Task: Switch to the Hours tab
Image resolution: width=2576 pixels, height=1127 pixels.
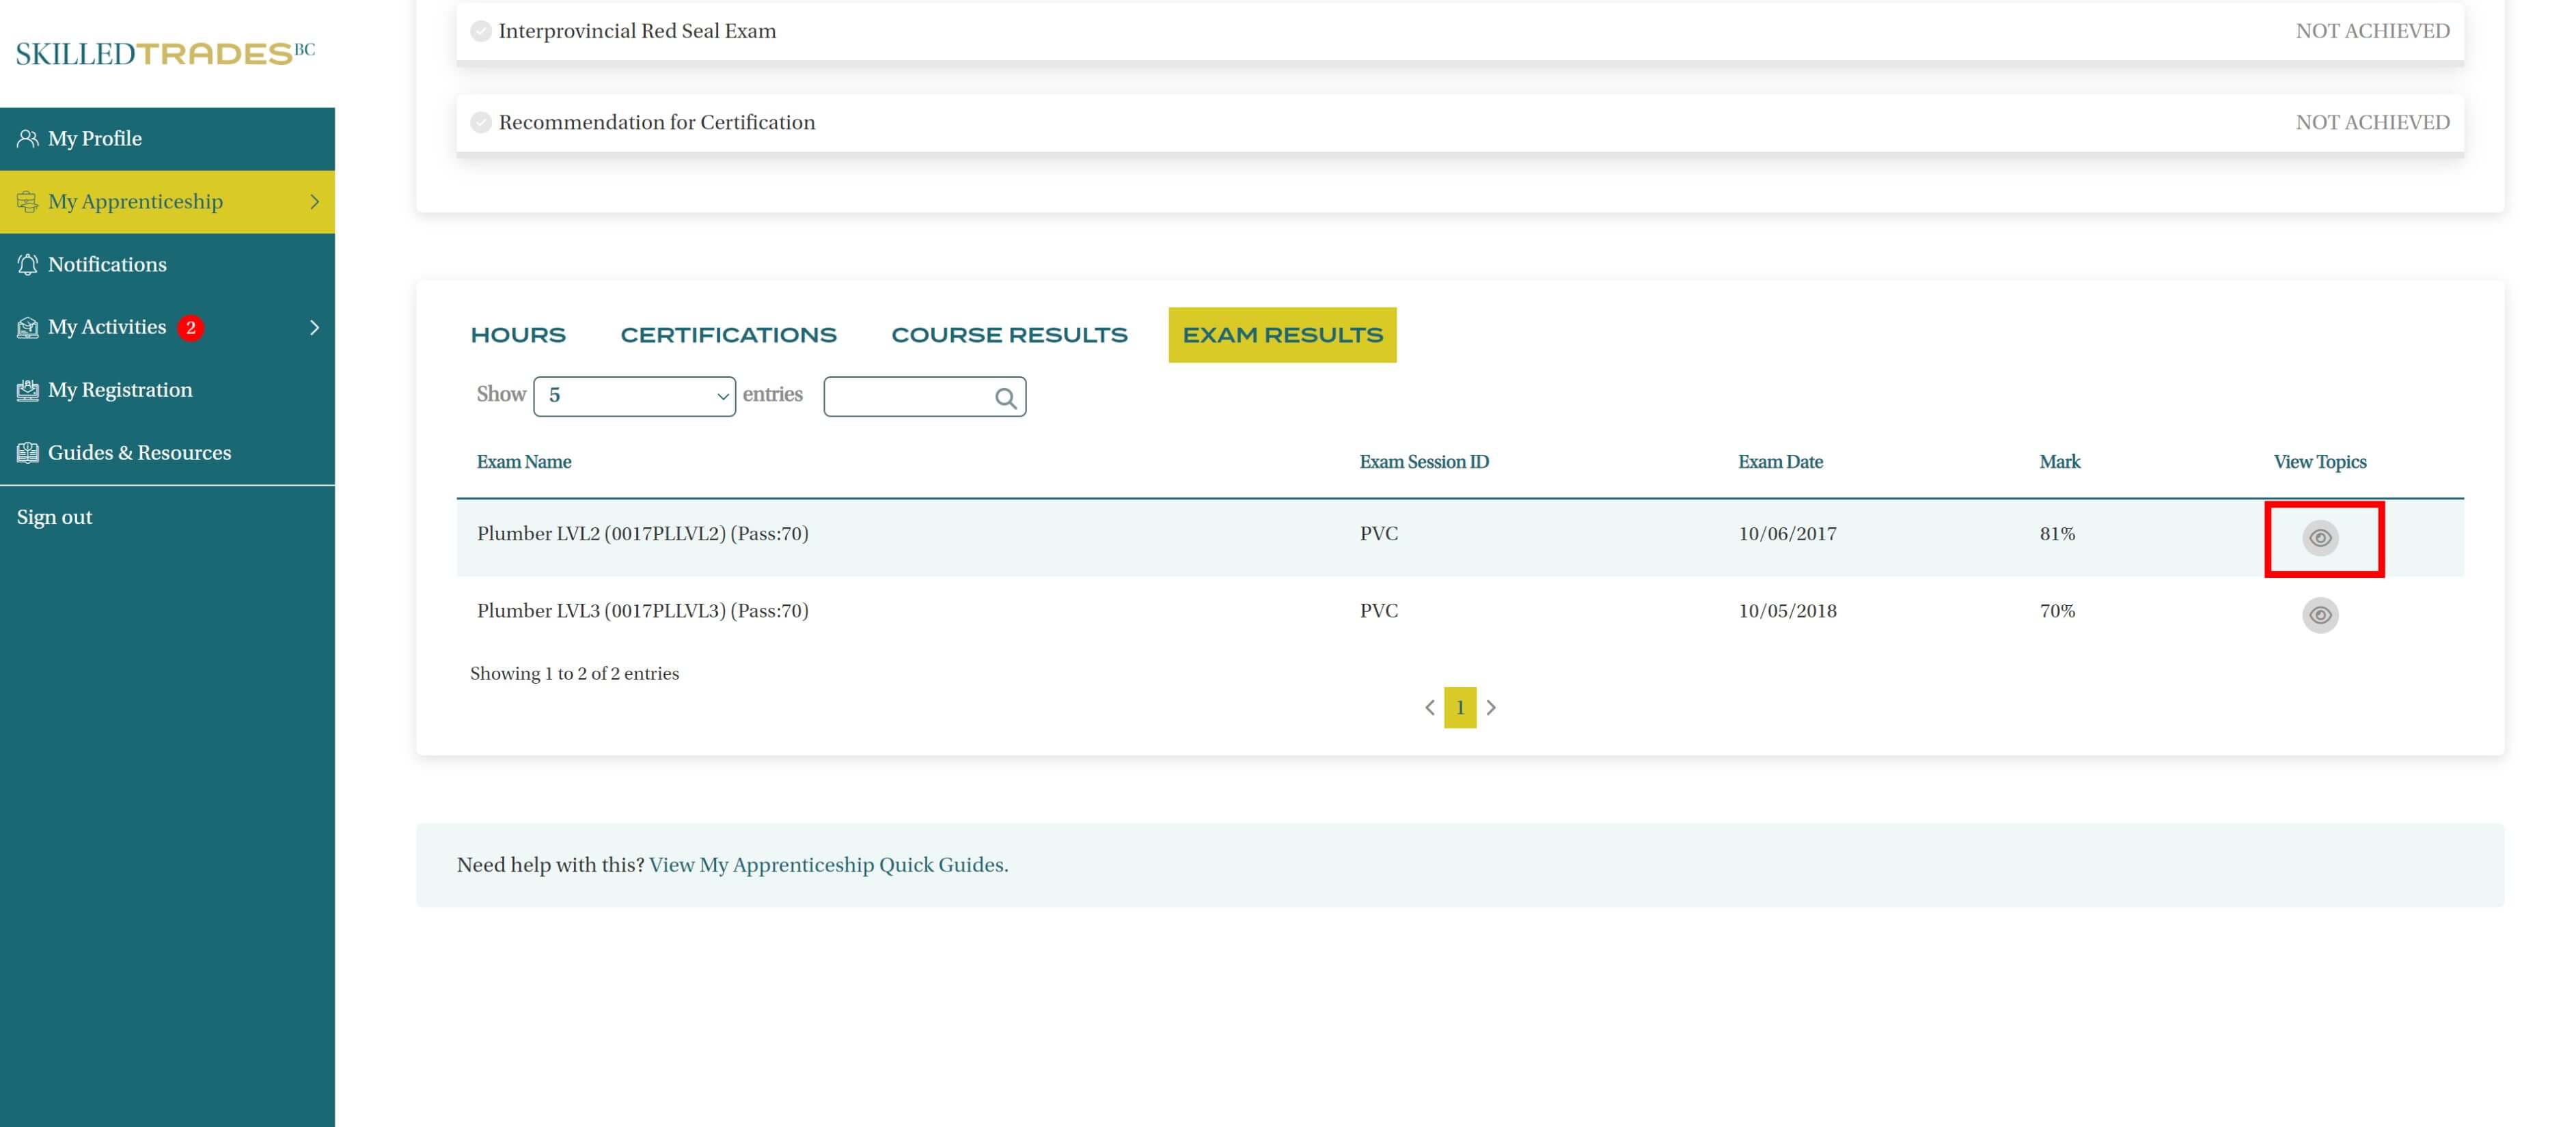Action: point(518,335)
